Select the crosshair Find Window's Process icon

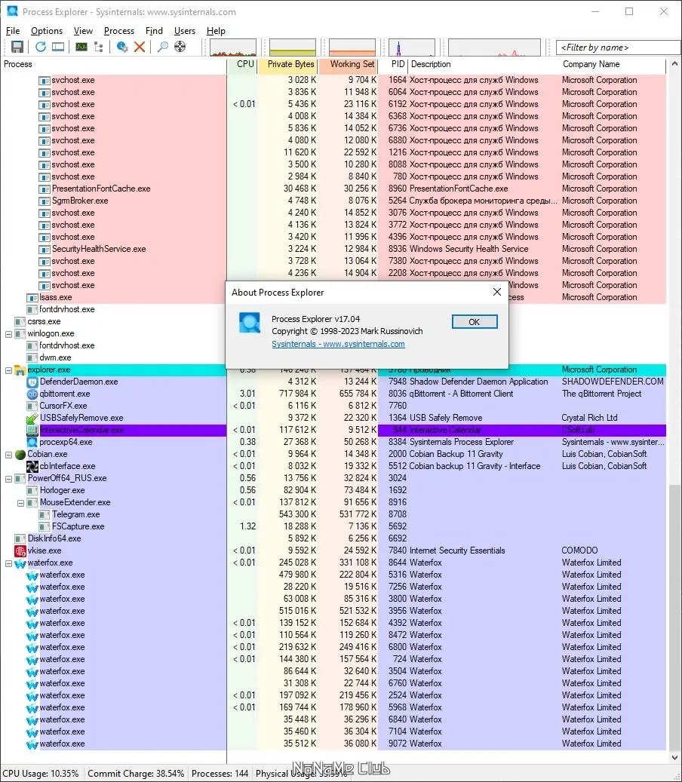click(x=180, y=47)
